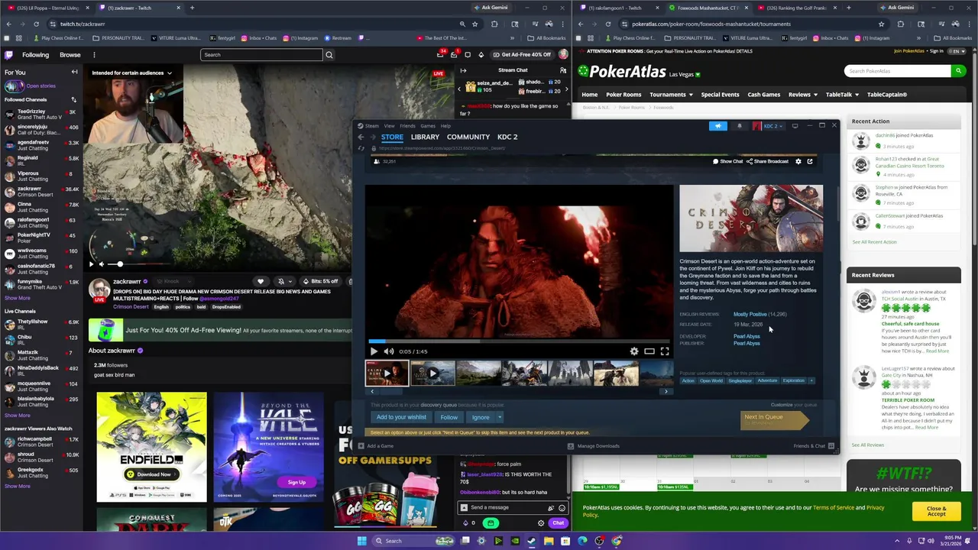Collapse the Twitch Stream Chat panel
This screenshot has width=978, height=550.
click(x=463, y=70)
